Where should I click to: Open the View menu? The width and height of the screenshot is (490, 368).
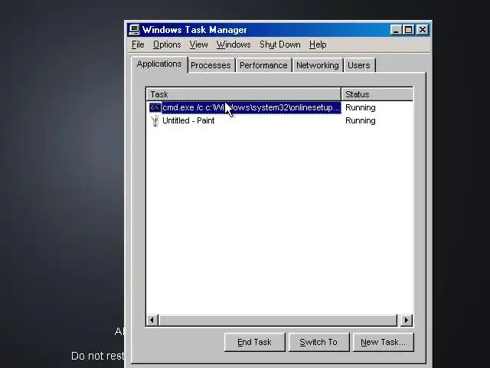(x=198, y=44)
